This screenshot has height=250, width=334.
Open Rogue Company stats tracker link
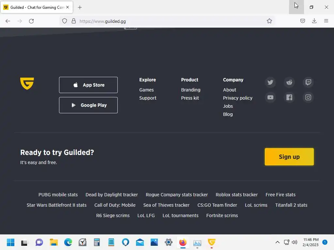pyautogui.click(x=177, y=195)
